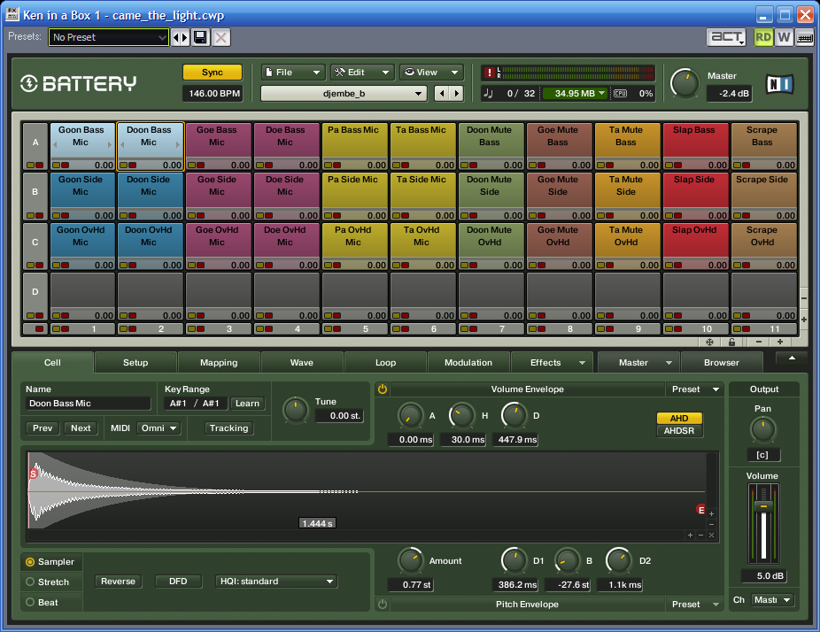Collapse edit pane with up arrow

tap(792, 358)
